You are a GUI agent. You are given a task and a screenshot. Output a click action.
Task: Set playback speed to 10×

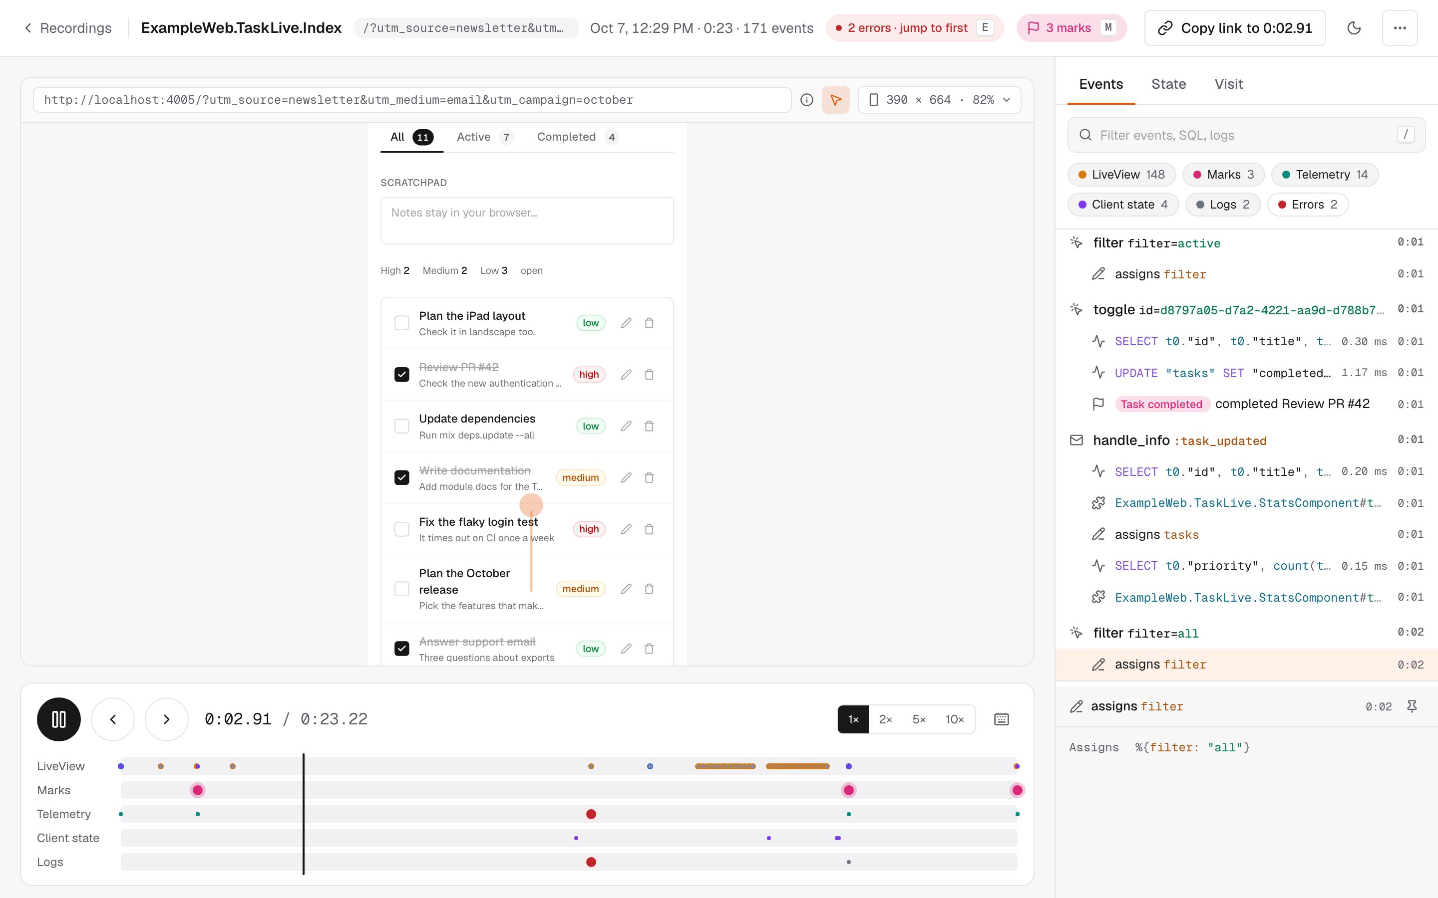pos(954,719)
